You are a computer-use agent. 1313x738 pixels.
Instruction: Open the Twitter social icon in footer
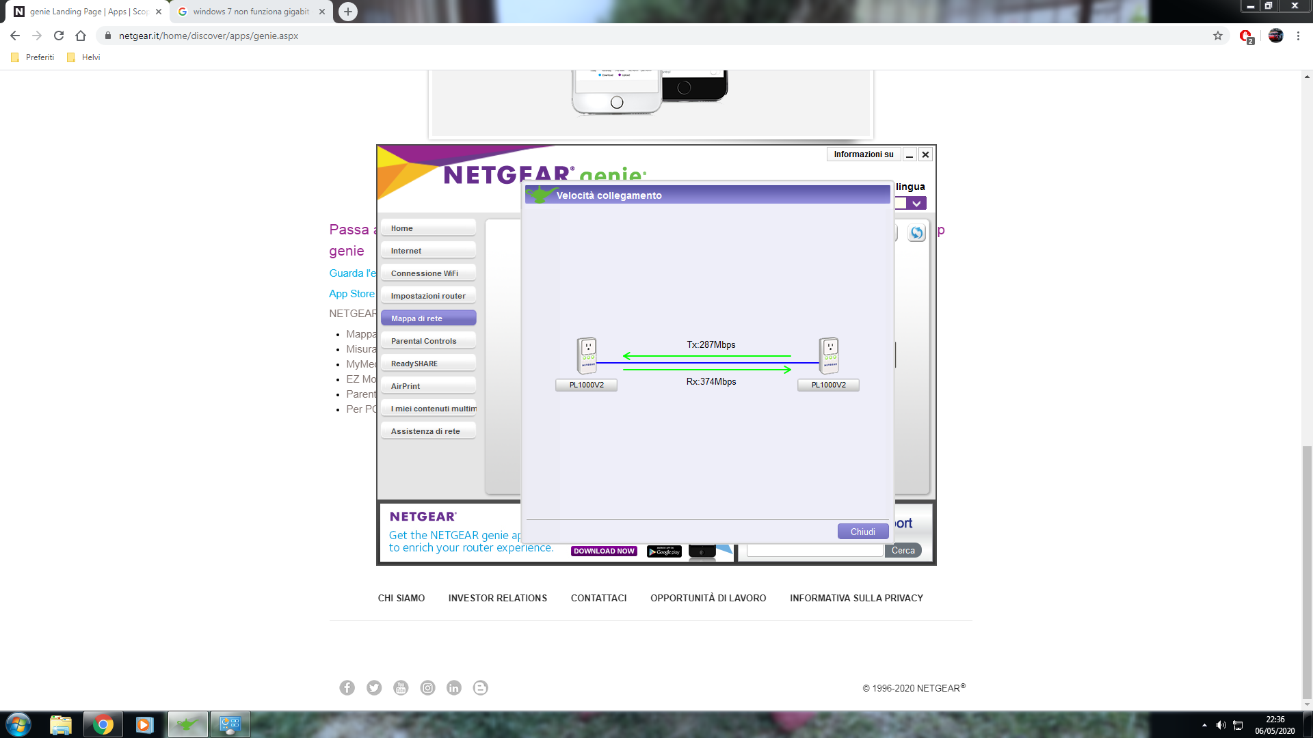coord(374,688)
